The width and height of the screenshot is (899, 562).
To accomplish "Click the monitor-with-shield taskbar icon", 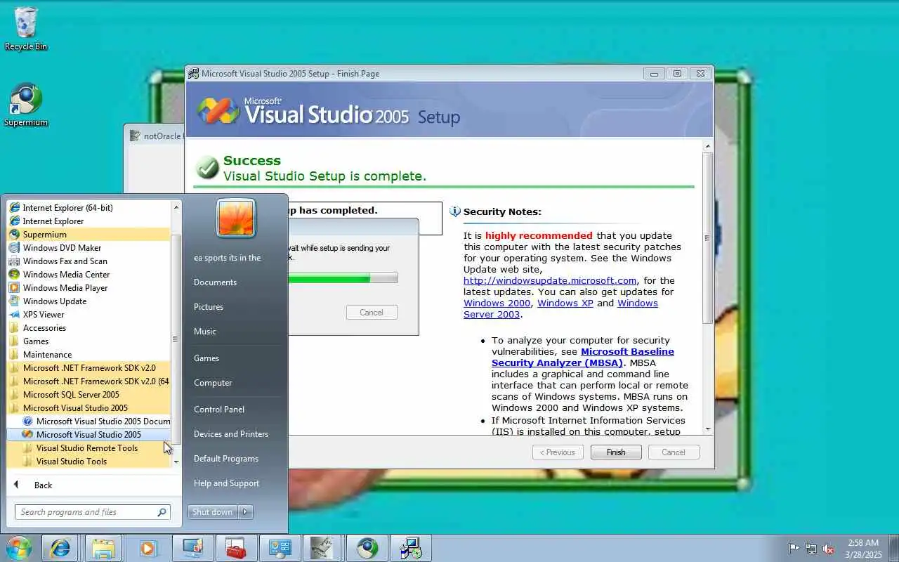I will coord(192,548).
